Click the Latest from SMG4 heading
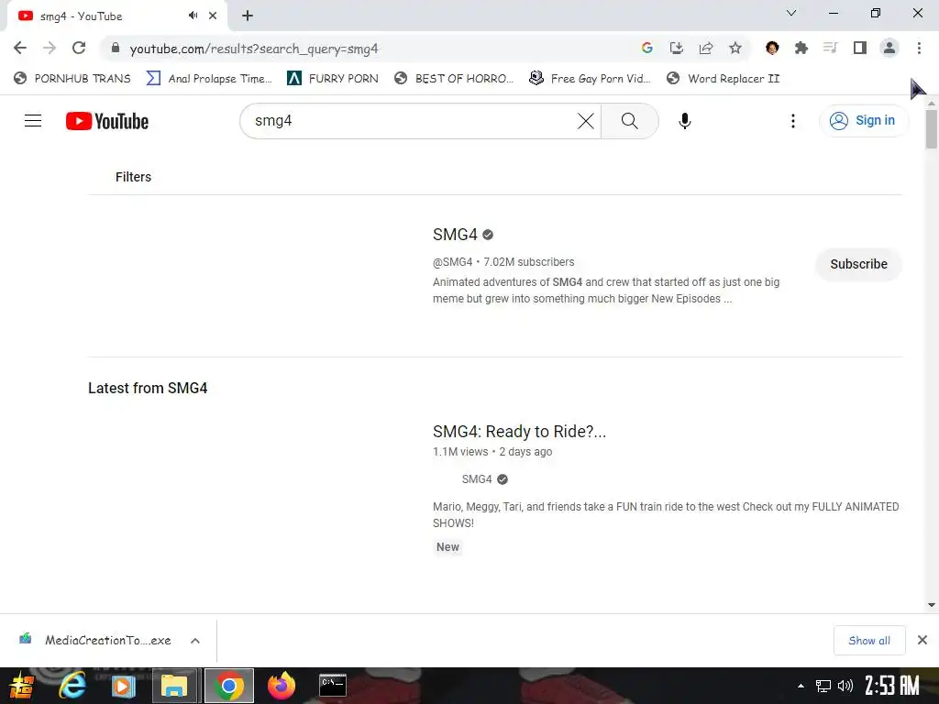This screenshot has width=939, height=704. coord(148,388)
